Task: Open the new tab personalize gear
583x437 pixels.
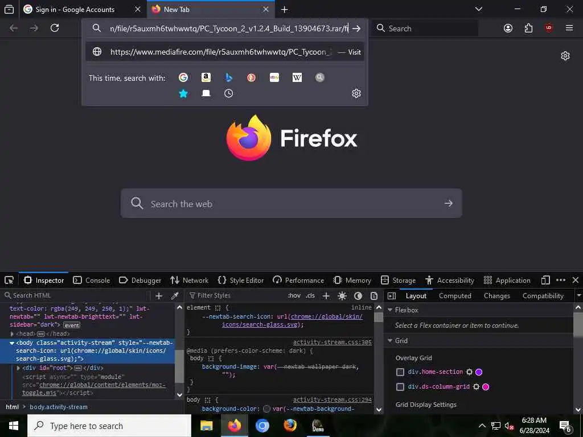Action: pos(565,56)
